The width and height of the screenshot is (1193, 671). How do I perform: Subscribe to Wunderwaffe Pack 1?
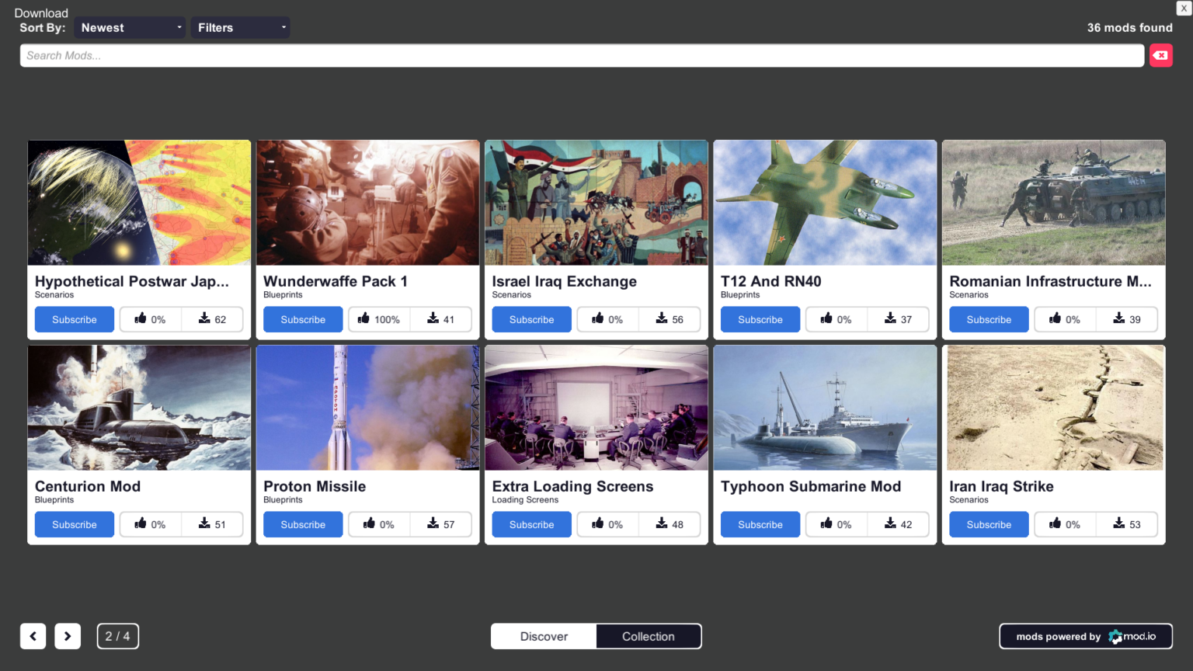(302, 318)
